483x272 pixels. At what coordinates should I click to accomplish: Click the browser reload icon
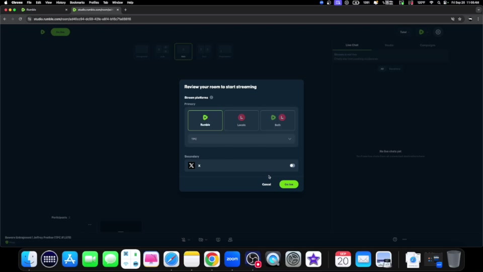tap(20, 19)
